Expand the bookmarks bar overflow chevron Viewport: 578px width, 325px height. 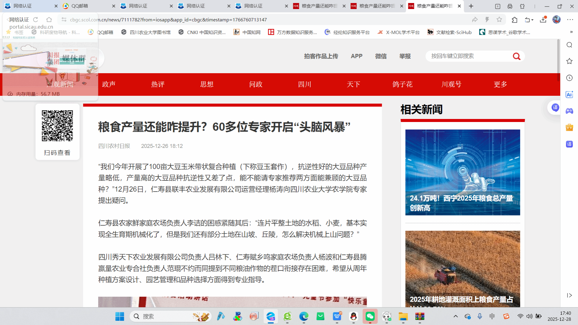571,32
